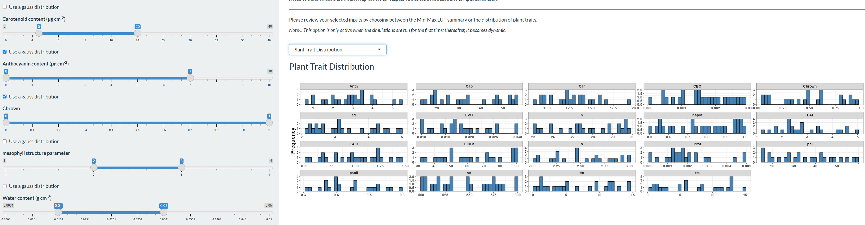Image resolution: width=865 pixels, height=225 pixels.
Task: Click the tts histogram panel
Action: [x=697, y=184]
